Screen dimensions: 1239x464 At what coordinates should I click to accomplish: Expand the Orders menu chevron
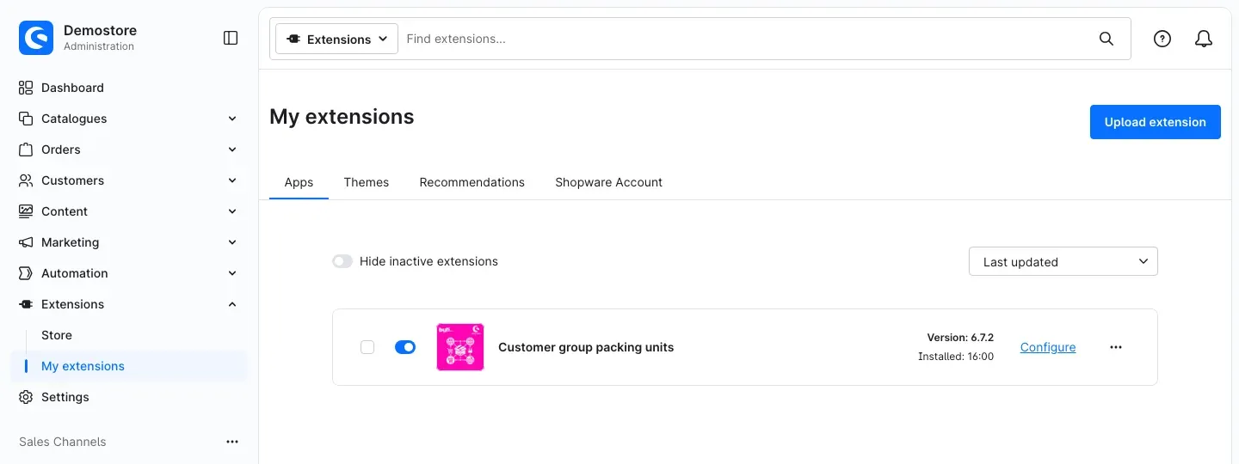[x=232, y=150]
